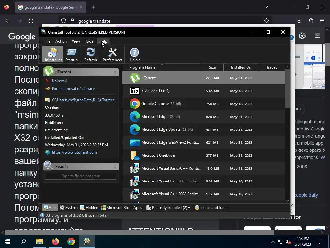This screenshot has height=248, width=330.
Task: Bookmark page with star icon in Firefox
Action: 267,21
